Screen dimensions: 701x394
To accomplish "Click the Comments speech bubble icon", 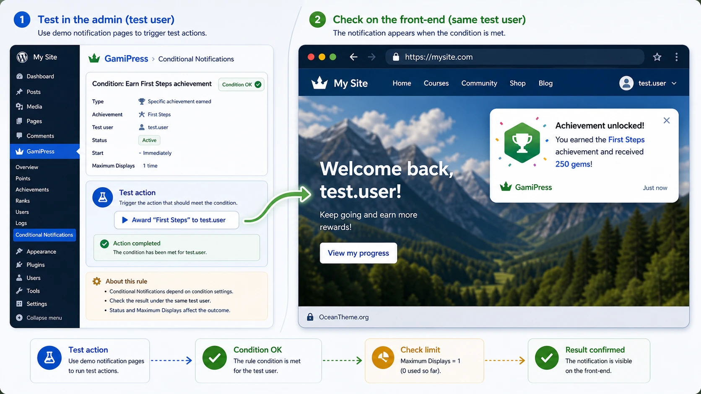I will tap(19, 136).
